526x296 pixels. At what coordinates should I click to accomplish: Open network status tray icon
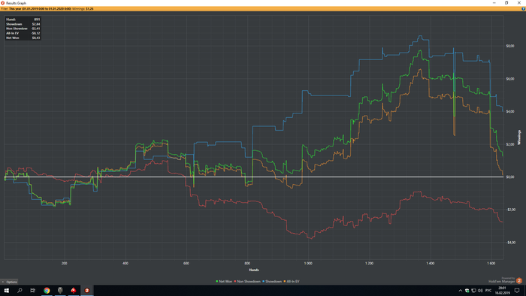pos(473,290)
